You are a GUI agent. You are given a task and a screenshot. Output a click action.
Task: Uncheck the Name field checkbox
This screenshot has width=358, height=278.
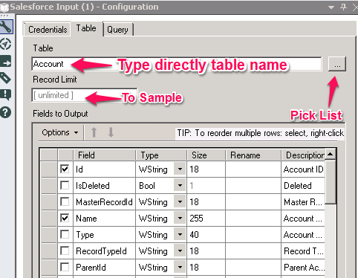coord(65,219)
